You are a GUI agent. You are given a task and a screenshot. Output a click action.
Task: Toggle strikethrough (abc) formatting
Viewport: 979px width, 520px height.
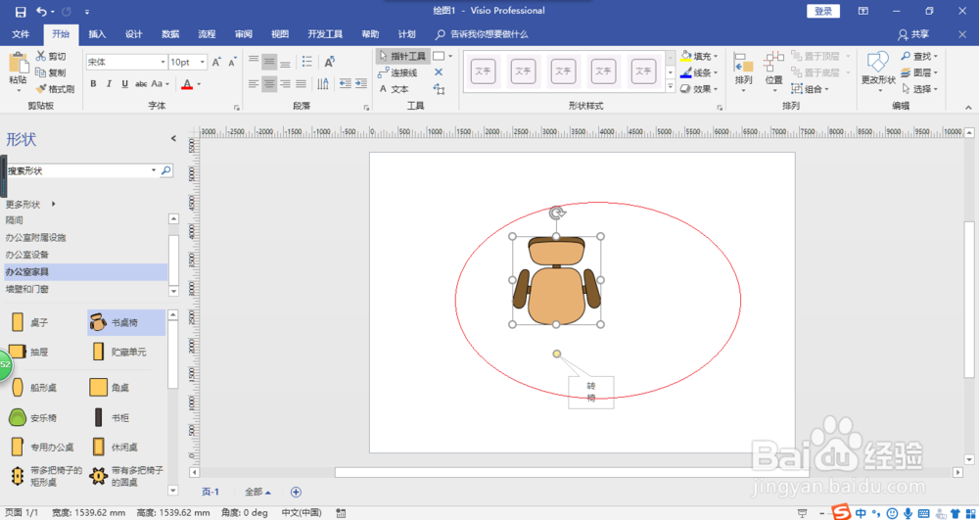pos(141,83)
